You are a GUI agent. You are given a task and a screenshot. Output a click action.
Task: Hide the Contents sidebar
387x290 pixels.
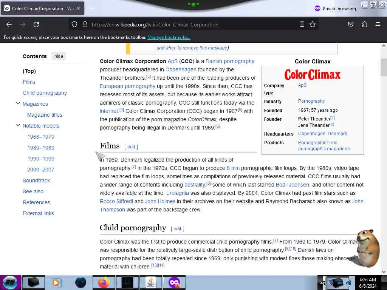tap(59, 56)
